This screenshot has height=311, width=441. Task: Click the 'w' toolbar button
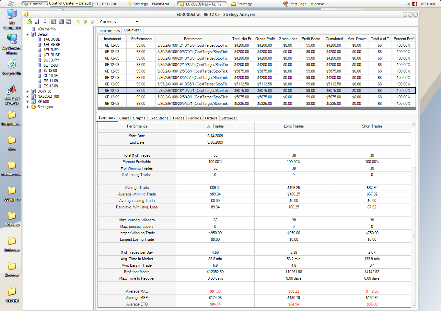[69, 22]
